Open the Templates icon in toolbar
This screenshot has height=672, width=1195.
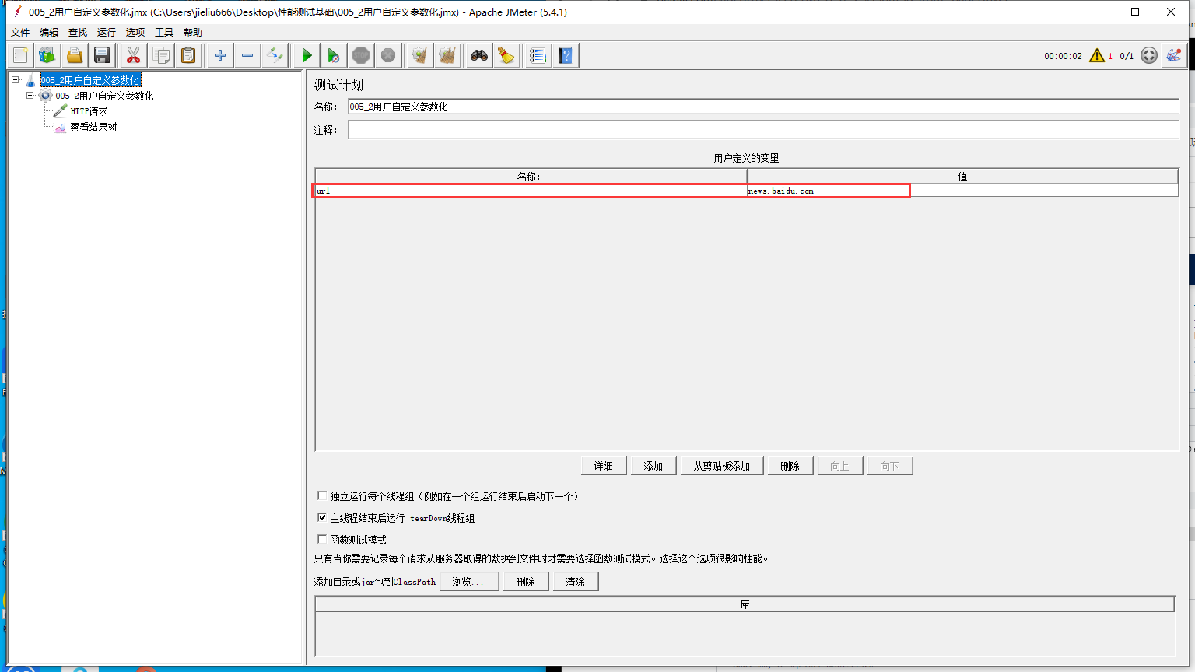coord(47,55)
